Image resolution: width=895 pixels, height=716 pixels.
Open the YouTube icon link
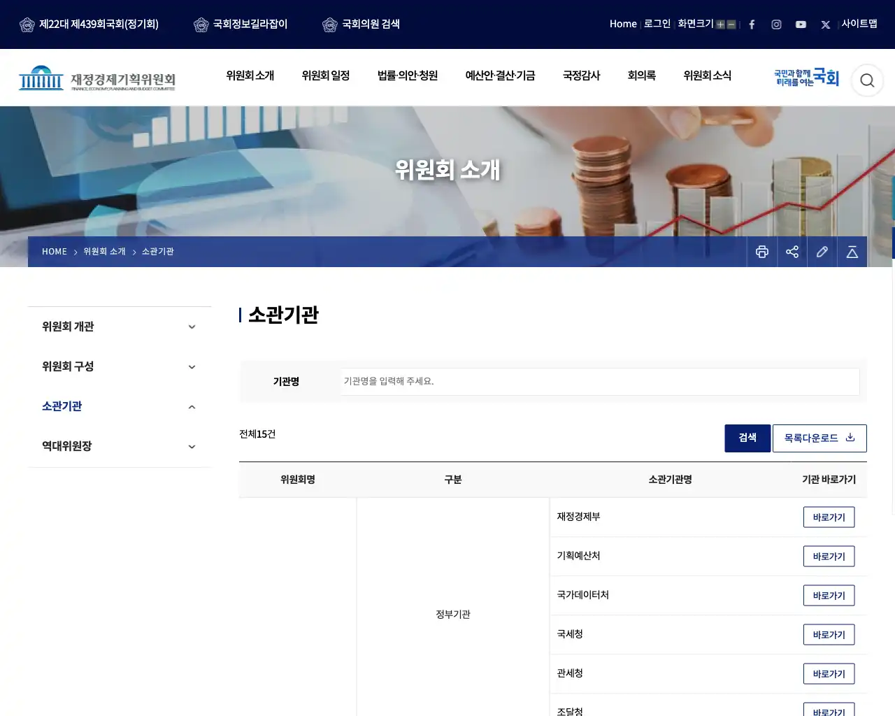[801, 24]
